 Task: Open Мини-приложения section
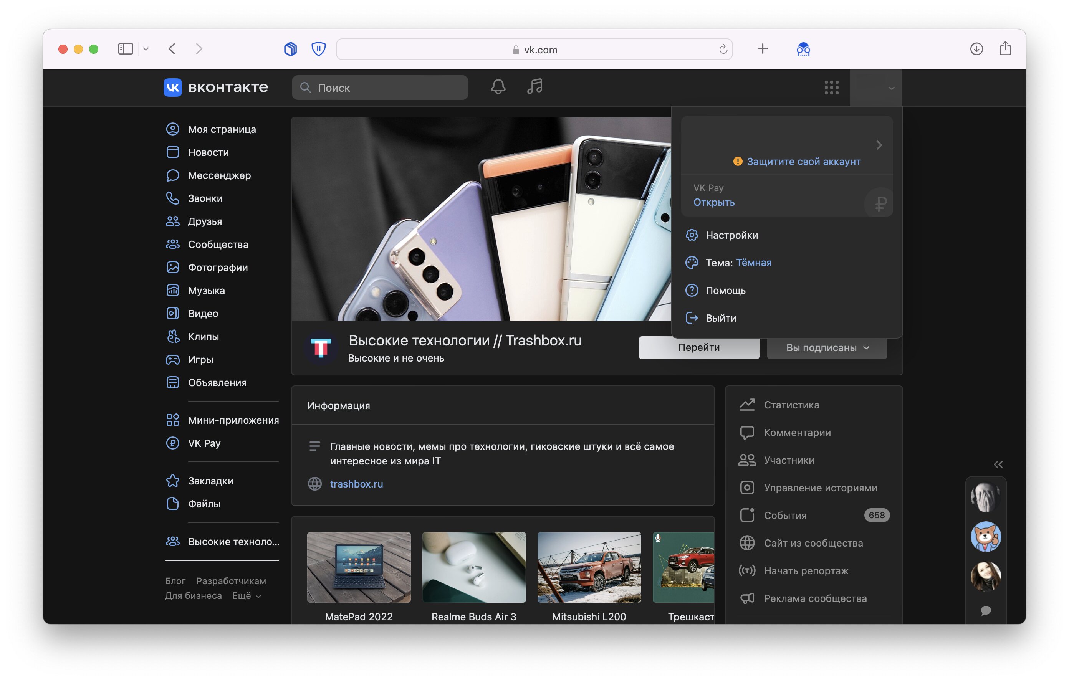(x=222, y=420)
